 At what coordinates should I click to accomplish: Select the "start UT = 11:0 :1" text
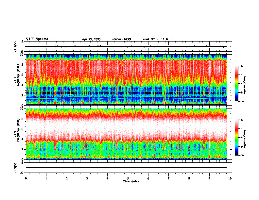158,39
